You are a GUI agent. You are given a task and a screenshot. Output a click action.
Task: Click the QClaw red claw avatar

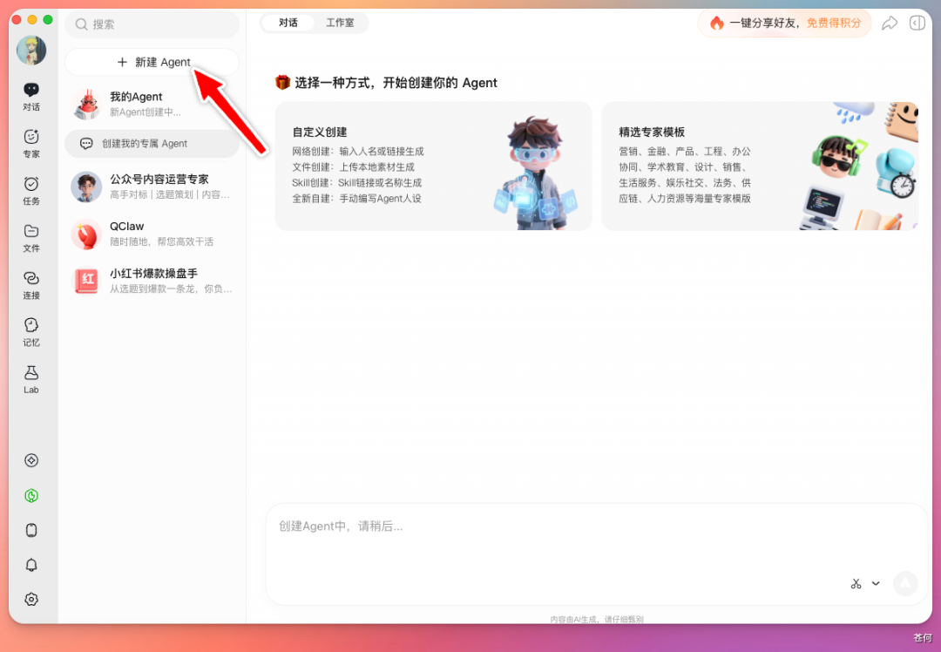coord(86,234)
